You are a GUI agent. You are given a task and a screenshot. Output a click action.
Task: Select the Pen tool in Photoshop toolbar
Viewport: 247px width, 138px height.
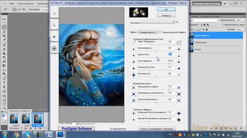pyautogui.click(x=4, y=78)
